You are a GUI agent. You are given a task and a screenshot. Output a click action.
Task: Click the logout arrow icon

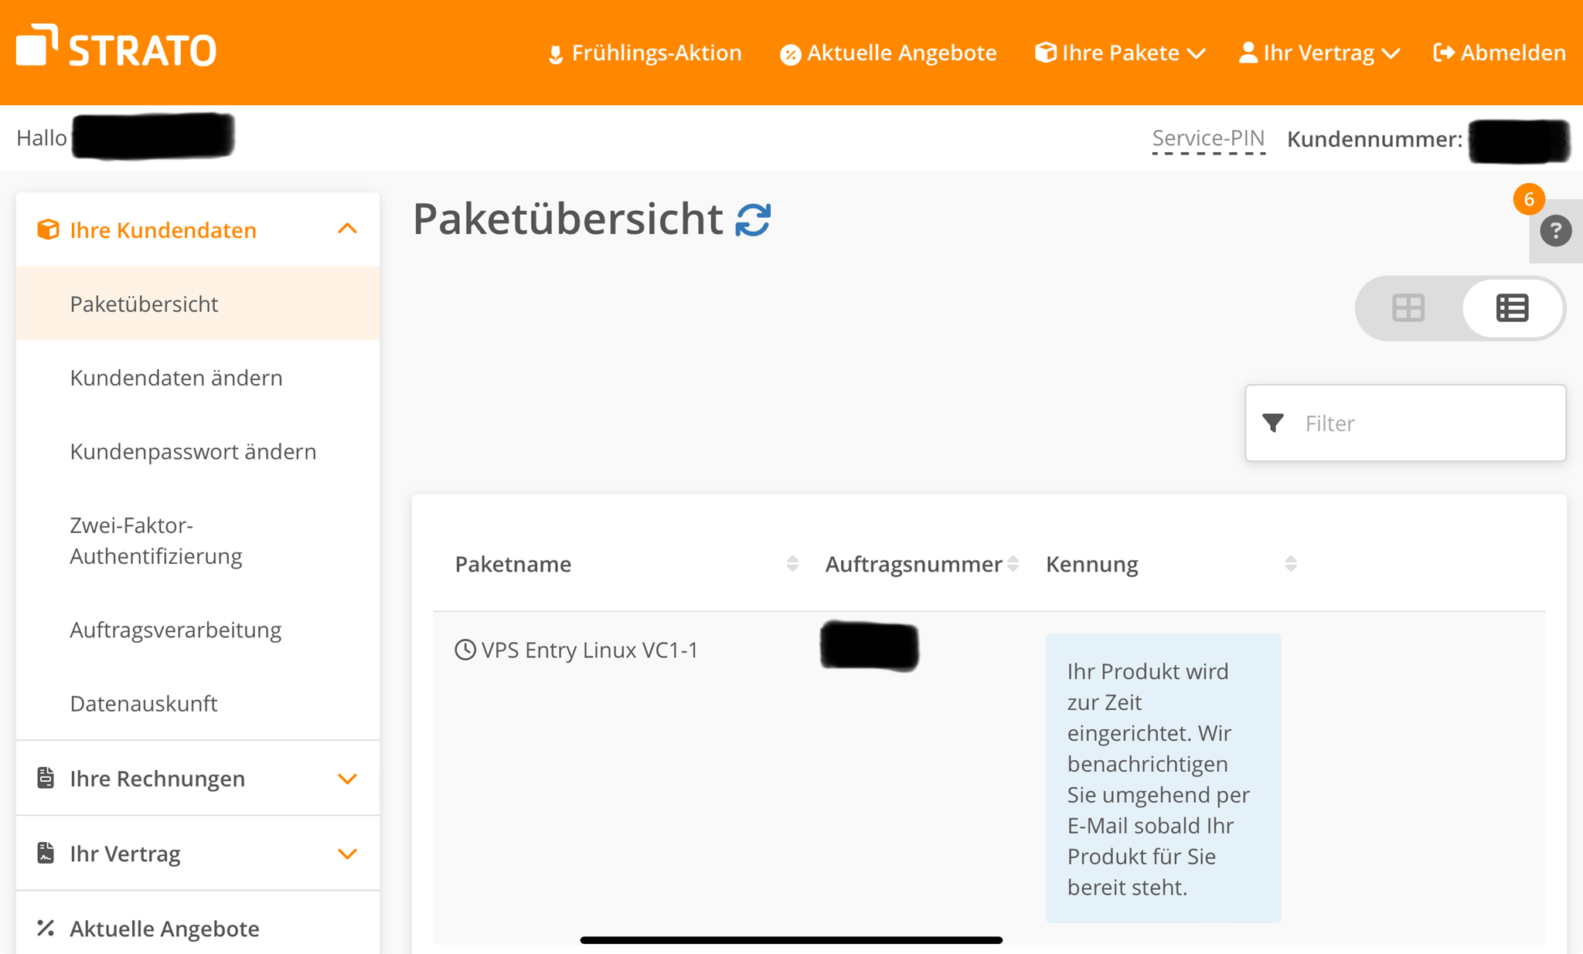[1444, 53]
